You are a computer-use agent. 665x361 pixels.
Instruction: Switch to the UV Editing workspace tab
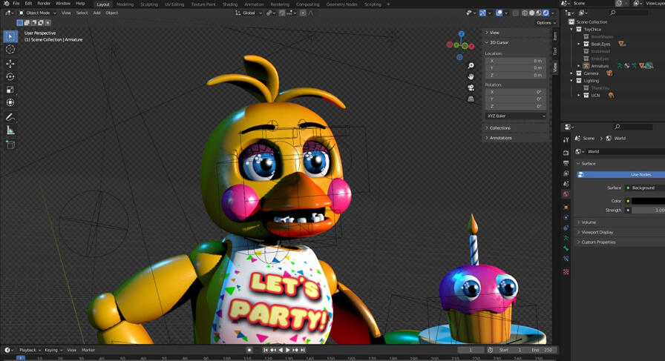[x=174, y=4]
